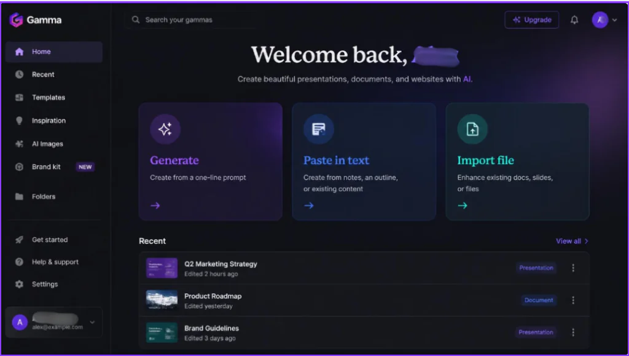Image resolution: width=629 pixels, height=356 pixels.
Task: Click Presentation tag on Brand Guidelines
Action: coord(536,332)
